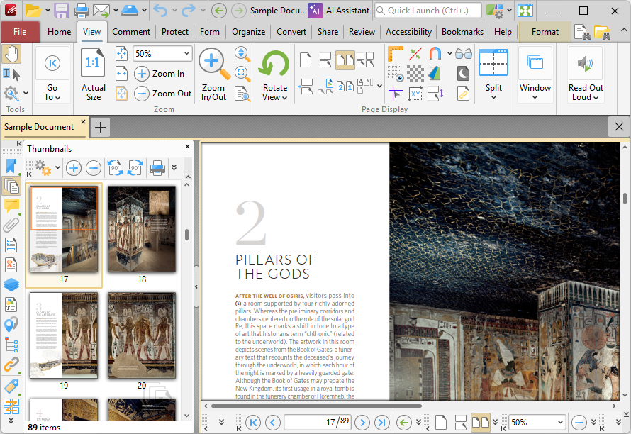Select the Hand tool
This screenshot has width=631, height=434.
(11, 55)
